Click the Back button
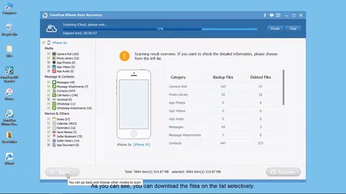This screenshot has height=194, width=346. 63,172
